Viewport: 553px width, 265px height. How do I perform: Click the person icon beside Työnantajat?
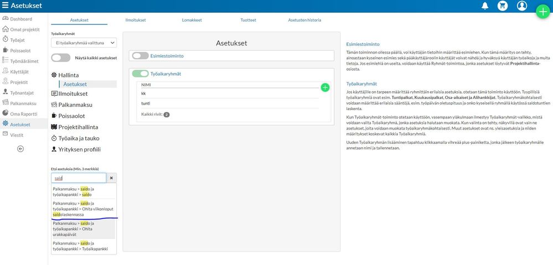[x=6, y=92]
